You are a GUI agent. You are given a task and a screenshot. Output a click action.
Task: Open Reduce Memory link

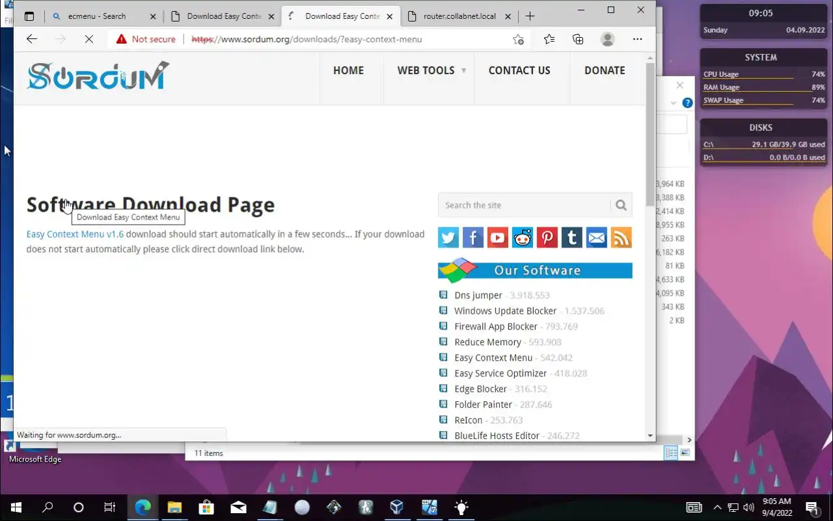(487, 342)
